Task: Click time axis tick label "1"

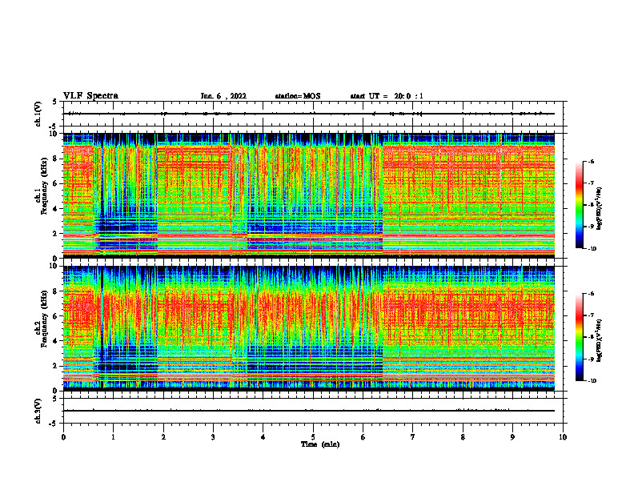Action: point(114,437)
